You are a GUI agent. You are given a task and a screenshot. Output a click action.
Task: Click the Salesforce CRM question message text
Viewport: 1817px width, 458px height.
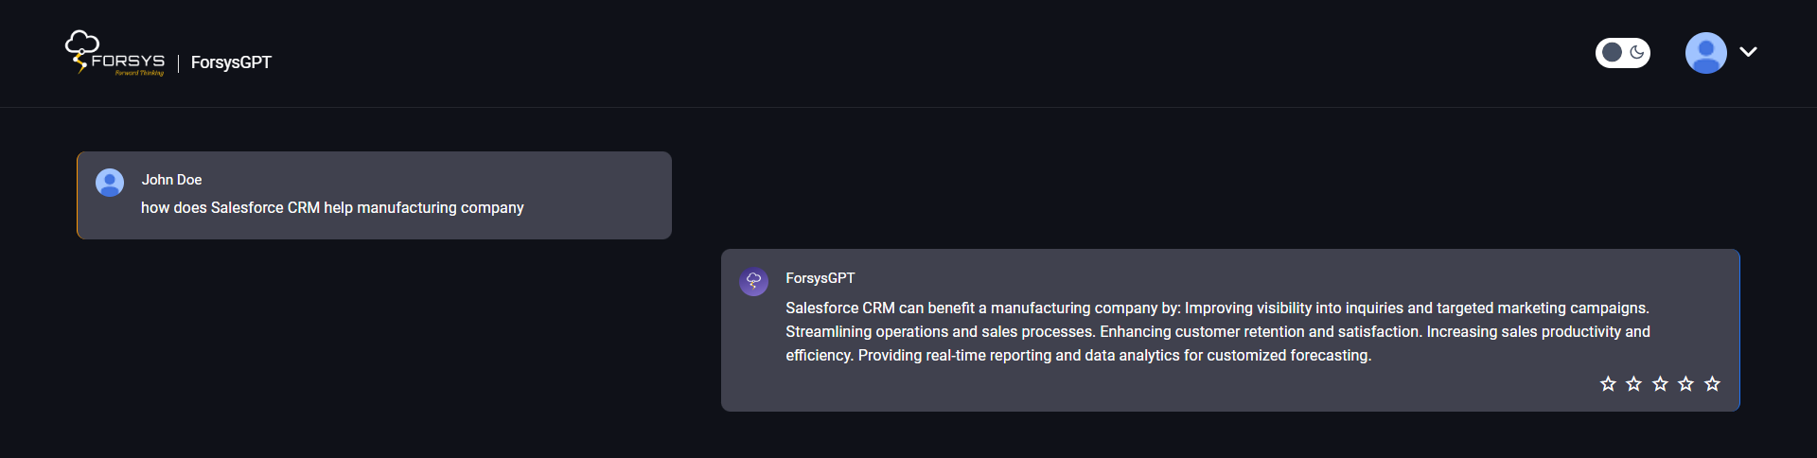point(332,208)
